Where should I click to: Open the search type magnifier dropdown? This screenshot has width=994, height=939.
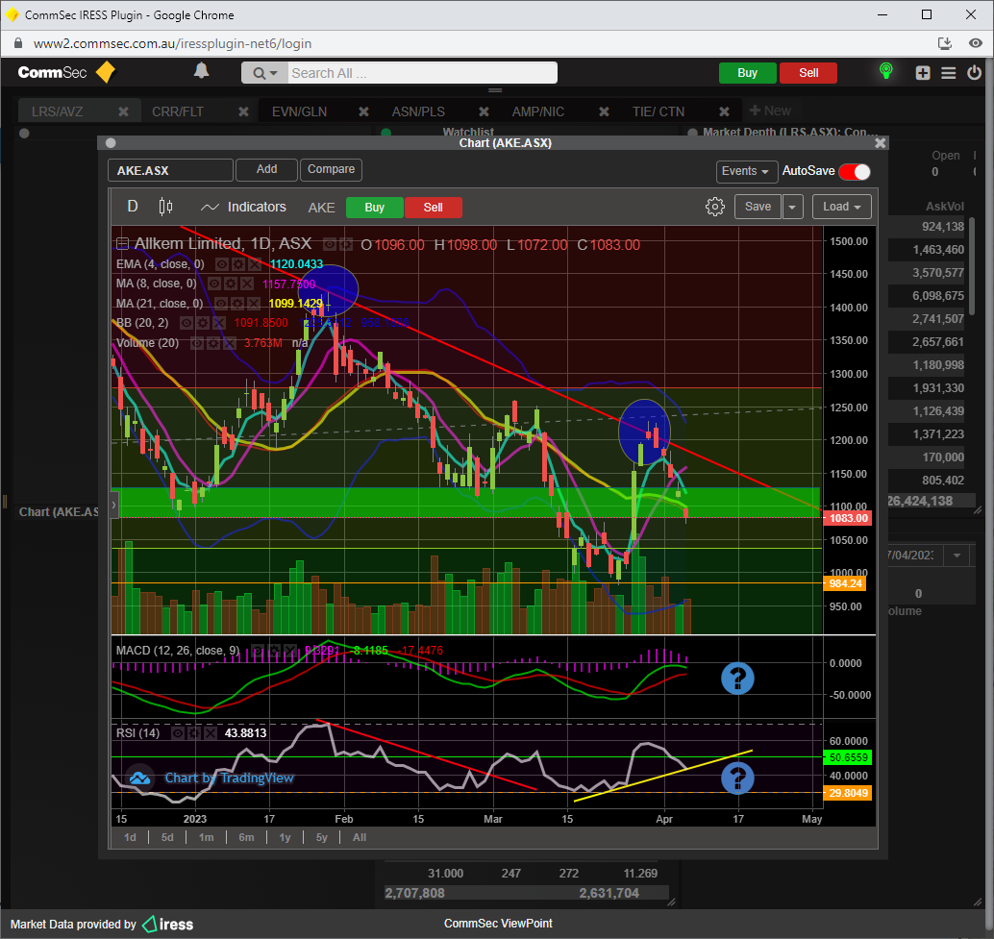[265, 73]
